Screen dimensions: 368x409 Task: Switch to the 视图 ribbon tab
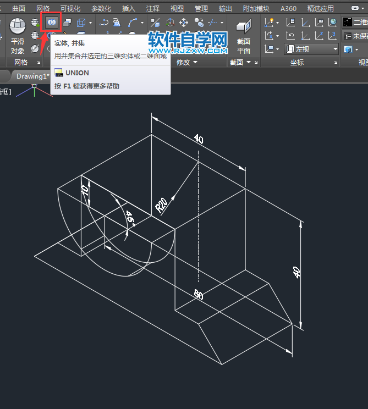pos(177,9)
